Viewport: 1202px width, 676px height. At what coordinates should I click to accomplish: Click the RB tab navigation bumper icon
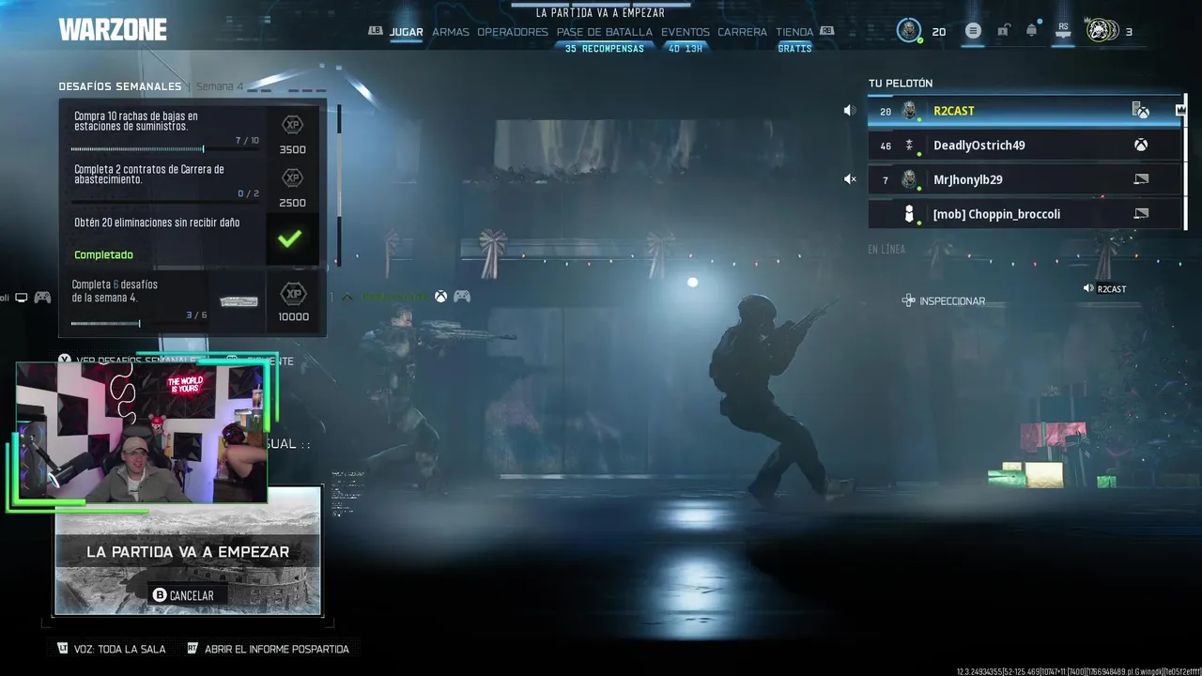826,31
